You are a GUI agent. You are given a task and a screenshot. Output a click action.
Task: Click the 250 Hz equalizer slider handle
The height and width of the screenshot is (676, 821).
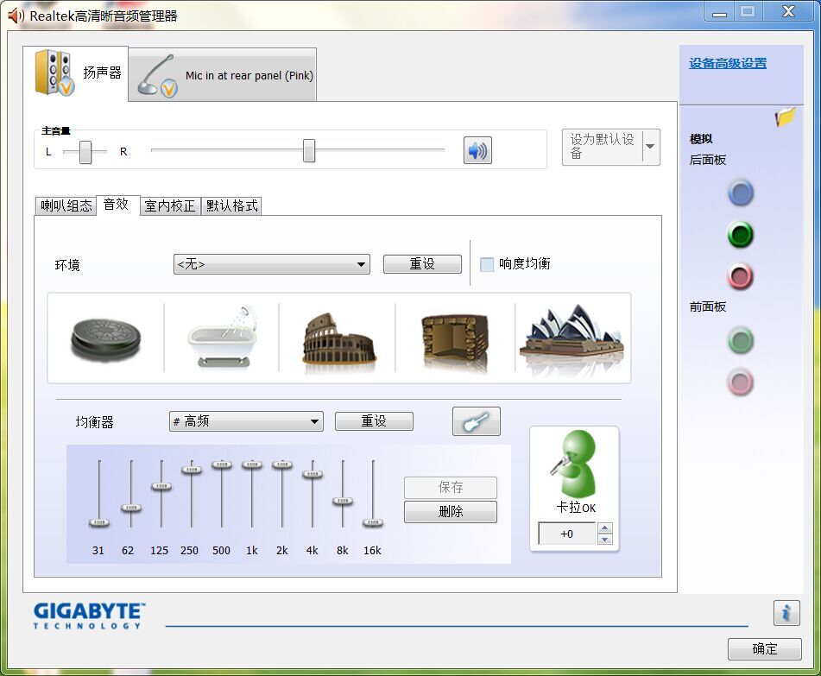[x=192, y=470]
